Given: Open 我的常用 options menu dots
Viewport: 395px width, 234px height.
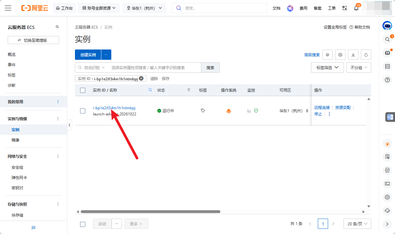Looking at the screenshot, I should click(x=58, y=102).
